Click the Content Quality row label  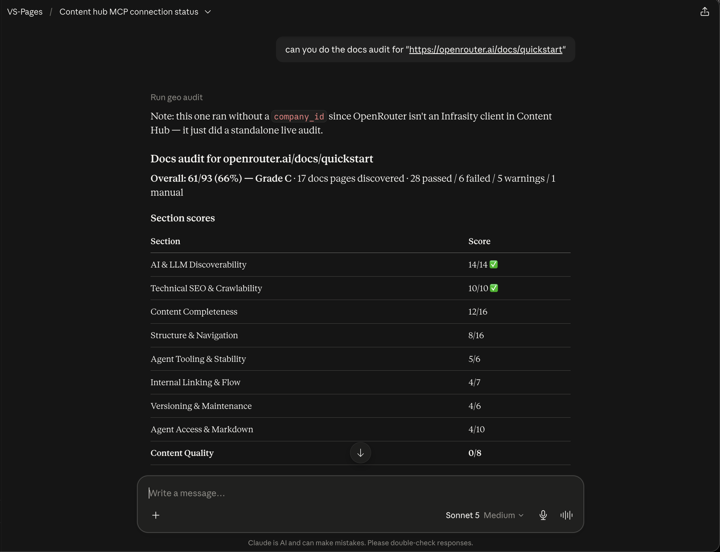(x=182, y=453)
